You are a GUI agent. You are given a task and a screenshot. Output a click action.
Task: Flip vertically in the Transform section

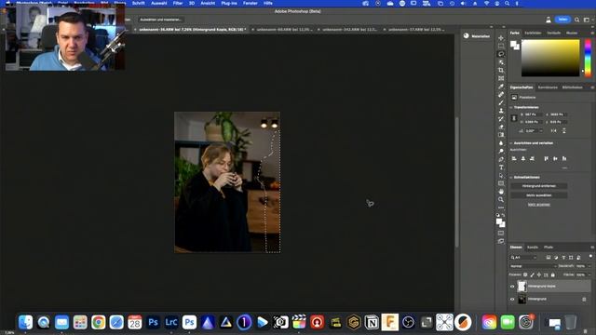point(563,130)
